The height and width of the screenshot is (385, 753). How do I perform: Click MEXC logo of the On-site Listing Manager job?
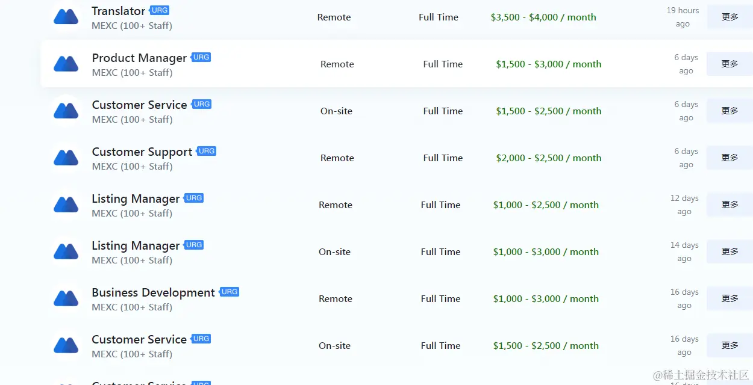click(x=66, y=251)
